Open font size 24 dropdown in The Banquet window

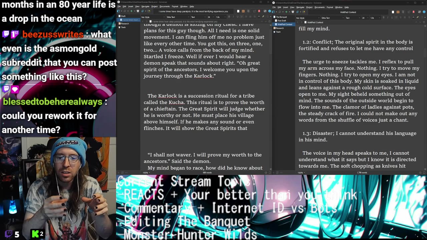pyautogui.click(x=365, y=18)
